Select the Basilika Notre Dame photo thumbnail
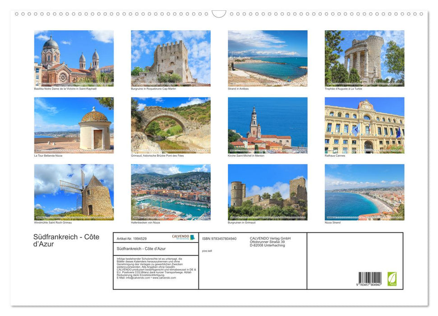438x316 pixels. (73, 58)
